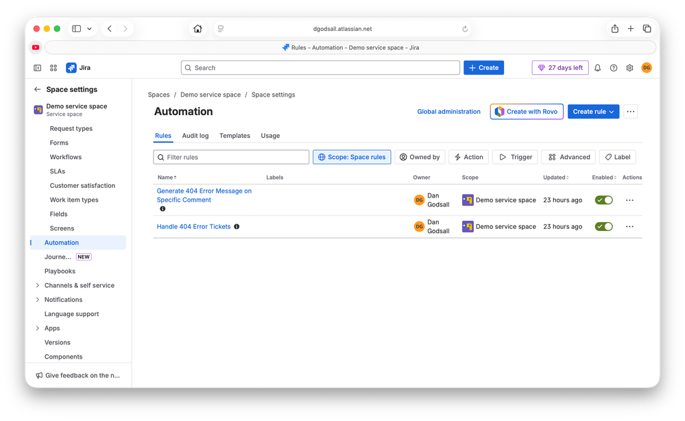Image resolution: width=685 pixels, height=421 pixels.
Task: Open Playbooks in the sidebar
Action: (x=60, y=272)
